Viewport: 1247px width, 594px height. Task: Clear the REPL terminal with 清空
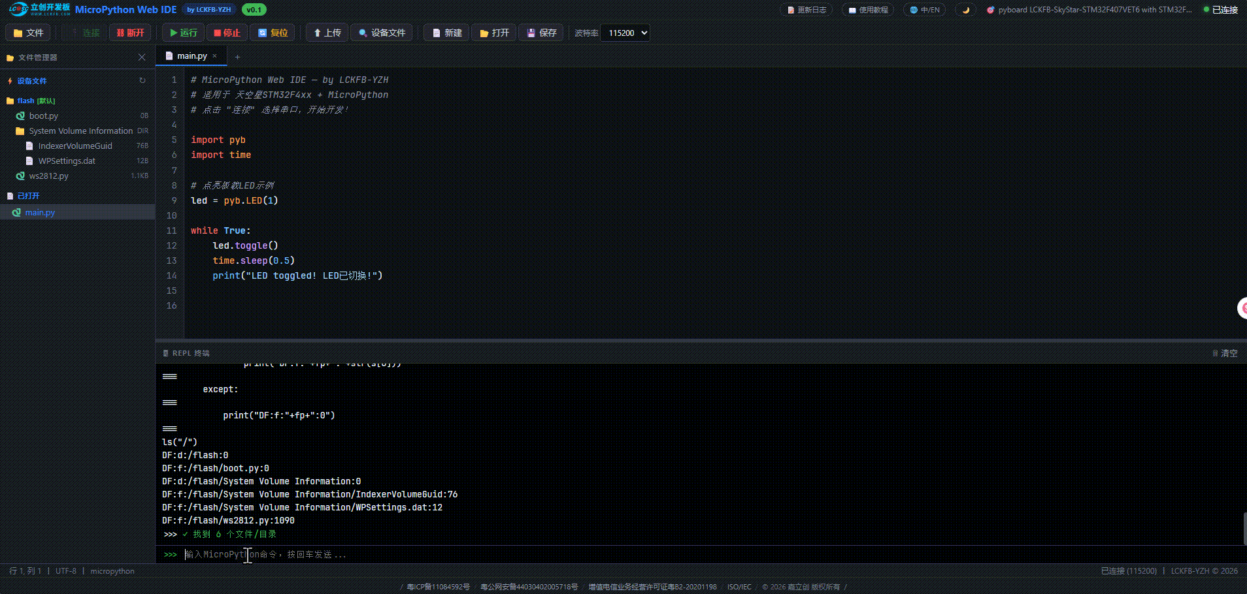(x=1225, y=353)
